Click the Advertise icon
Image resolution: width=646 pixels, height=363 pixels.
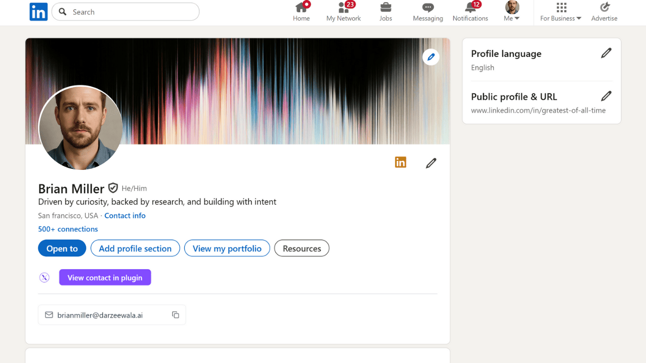click(x=604, y=12)
